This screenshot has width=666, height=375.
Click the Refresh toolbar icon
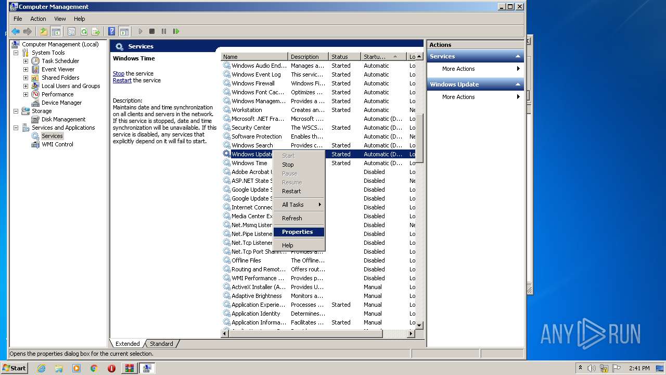point(84,31)
